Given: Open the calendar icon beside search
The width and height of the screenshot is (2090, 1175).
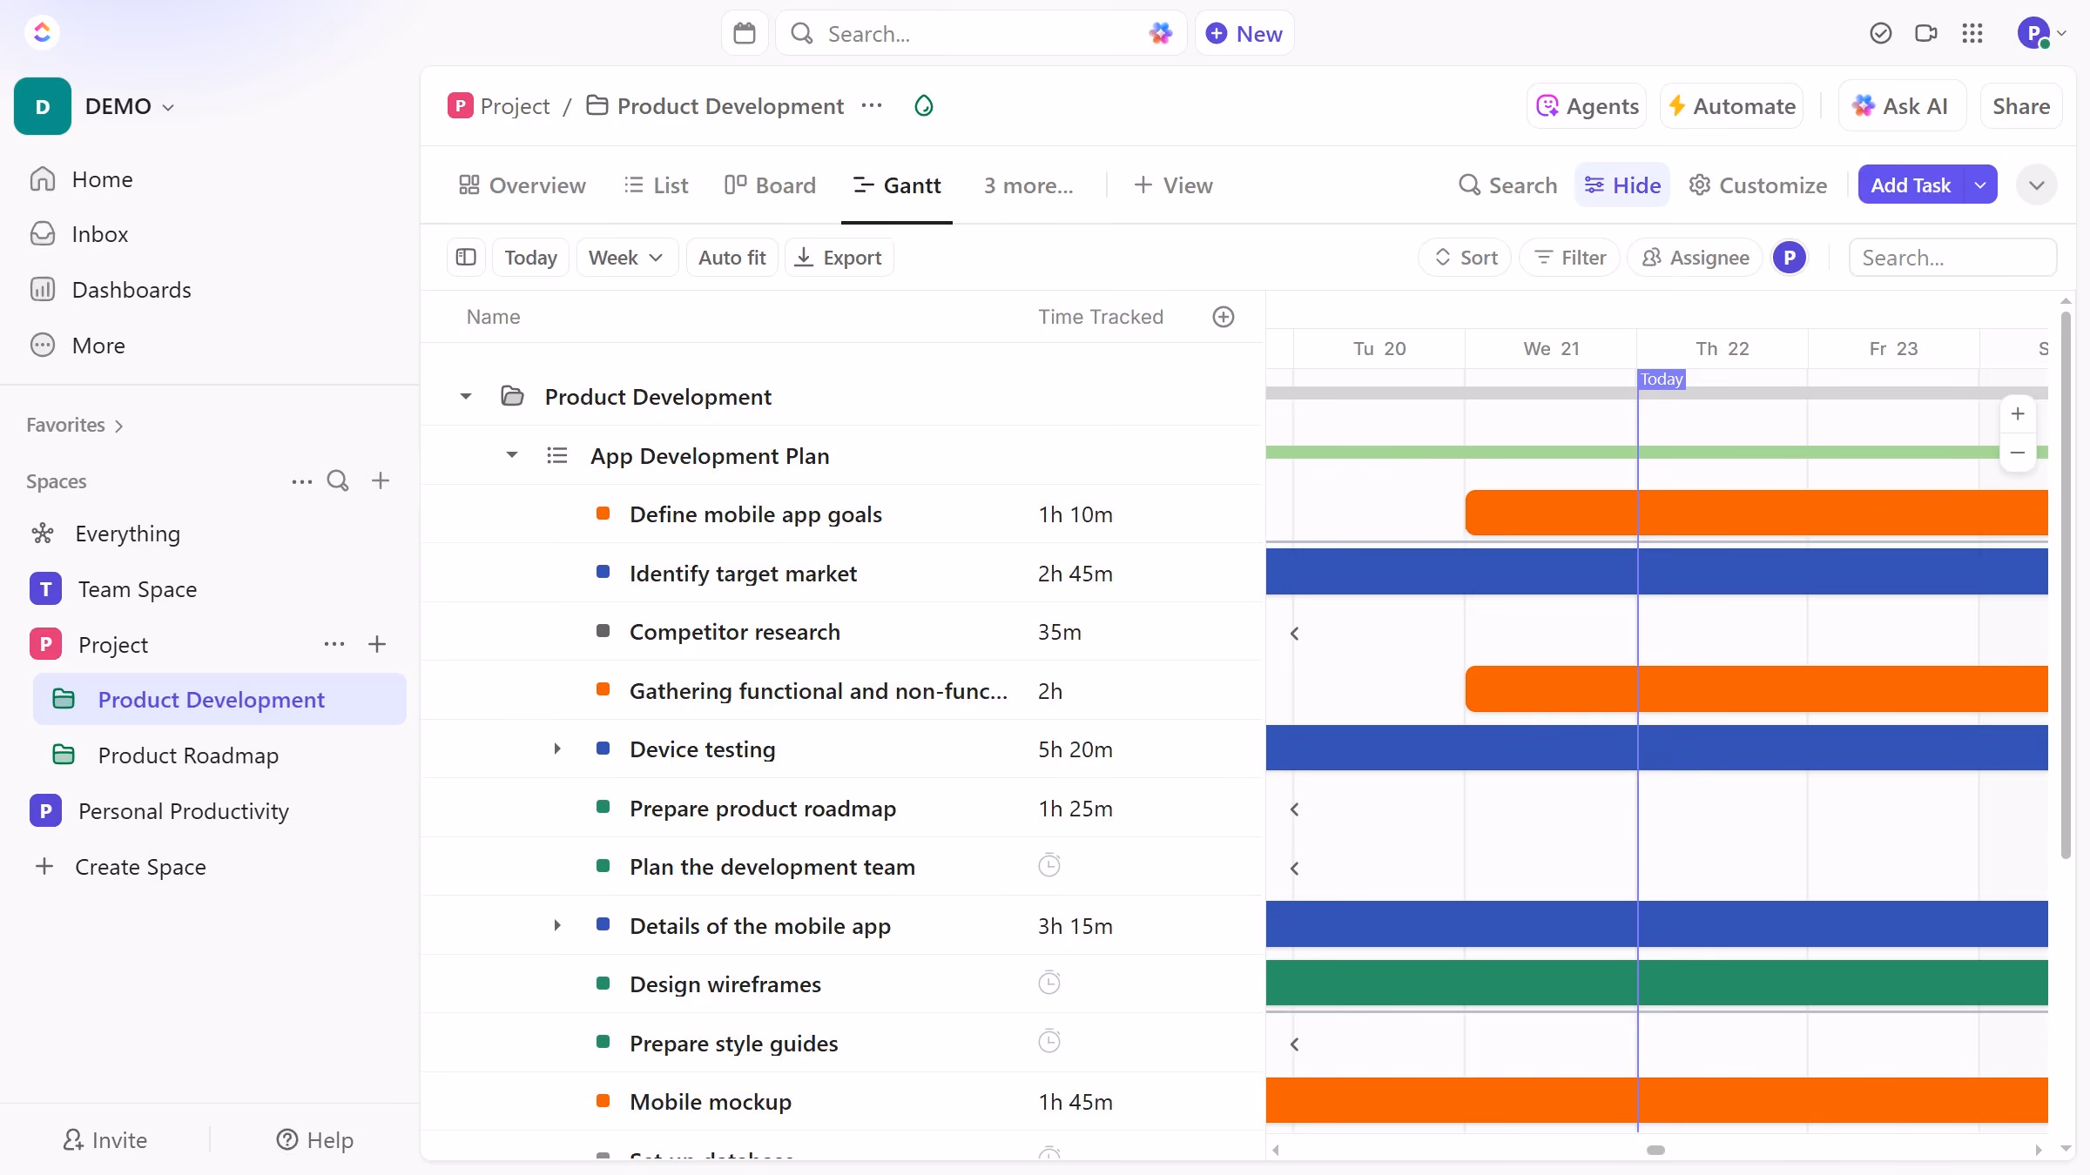Looking at the screenshot, I should [745, 33].
